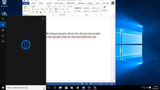Select the Cortana Home icon
Screen dimensions: 160x90
3,24
